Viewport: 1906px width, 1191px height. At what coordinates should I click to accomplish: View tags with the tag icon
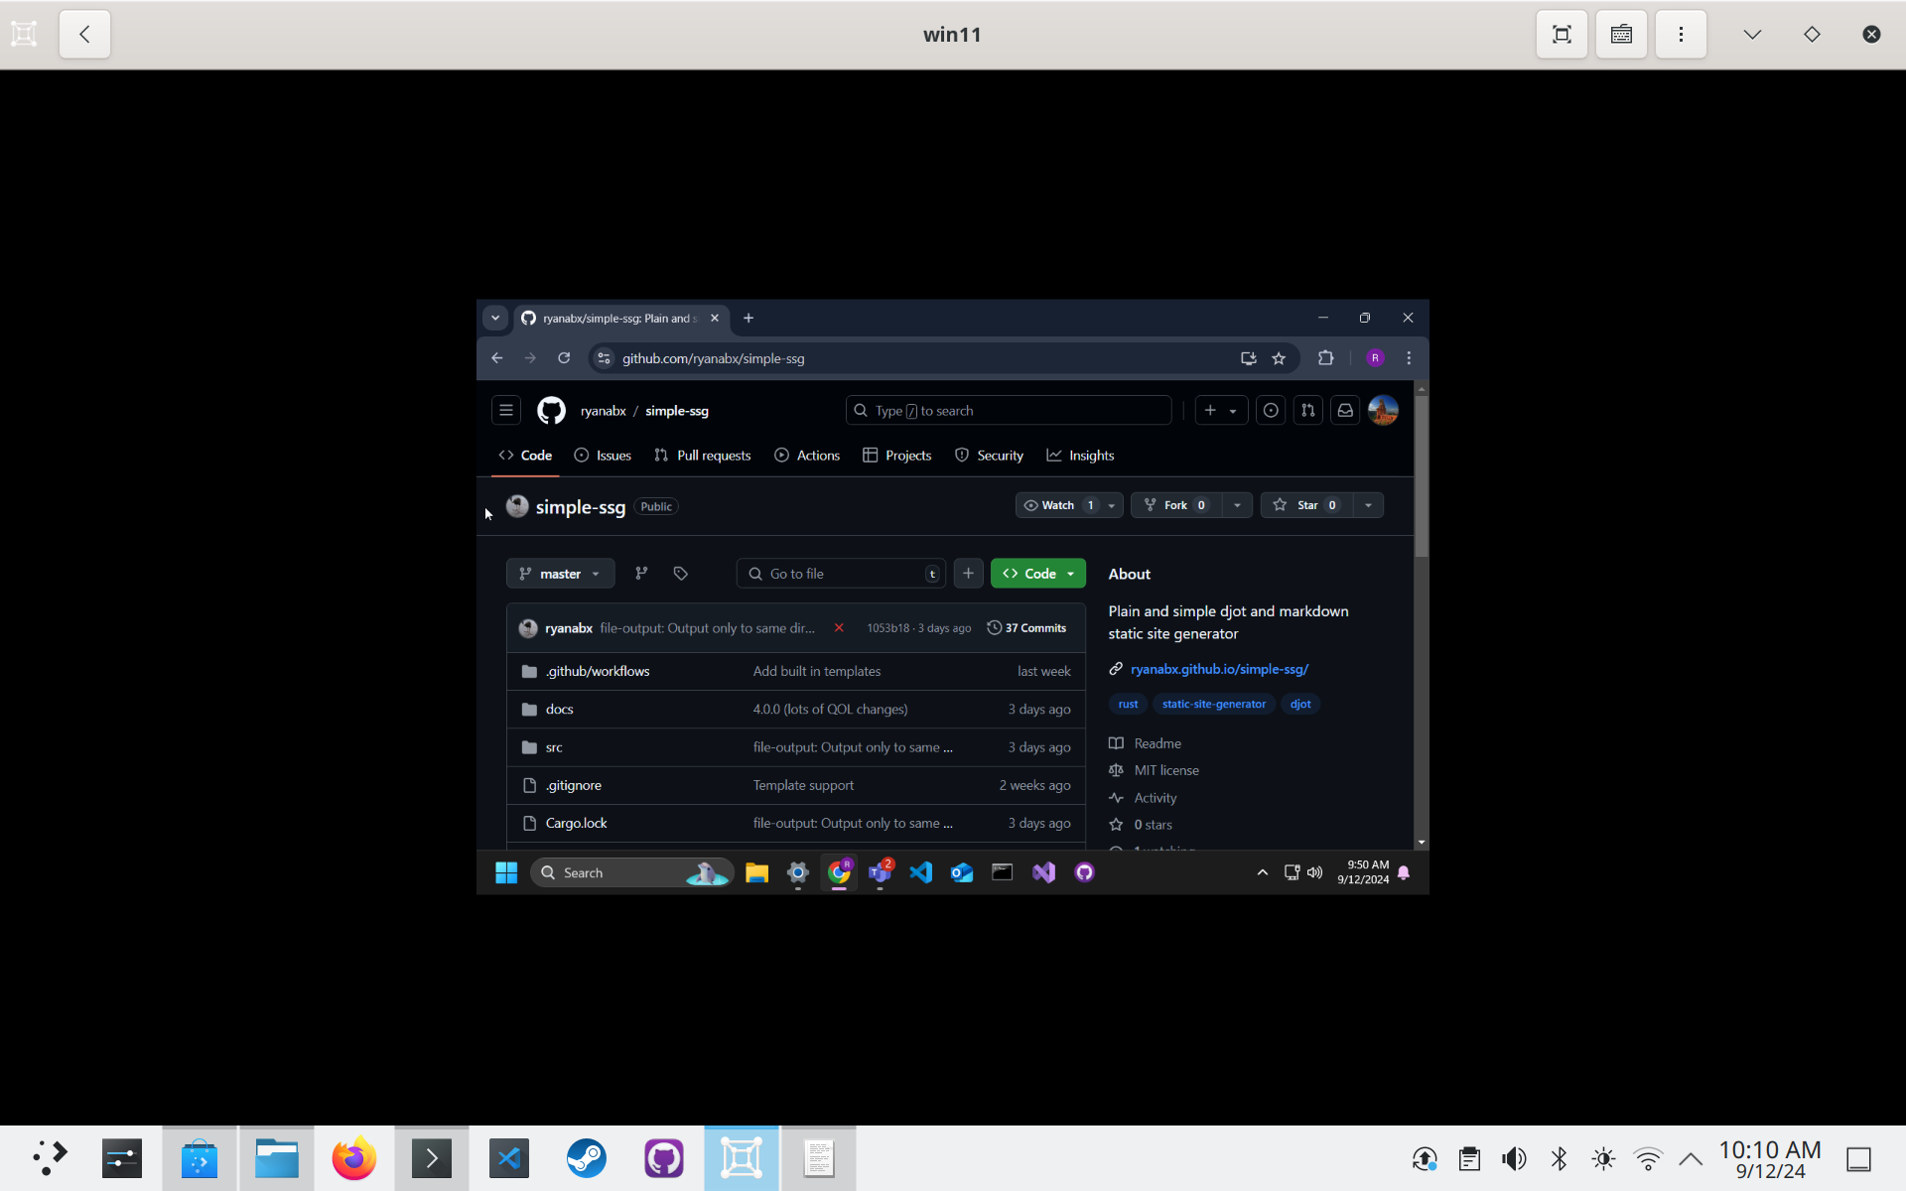tap(680, 574)
